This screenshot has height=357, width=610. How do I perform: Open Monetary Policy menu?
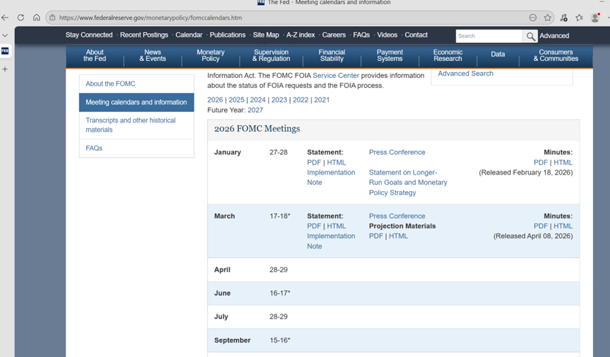click(x=210, y=55)
